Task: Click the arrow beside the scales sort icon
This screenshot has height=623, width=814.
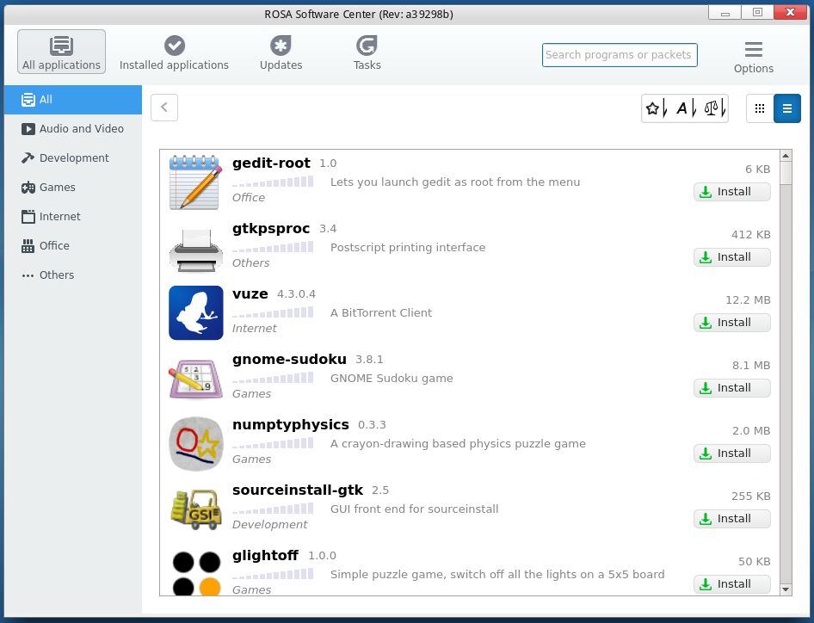Action: click(723, 108)
